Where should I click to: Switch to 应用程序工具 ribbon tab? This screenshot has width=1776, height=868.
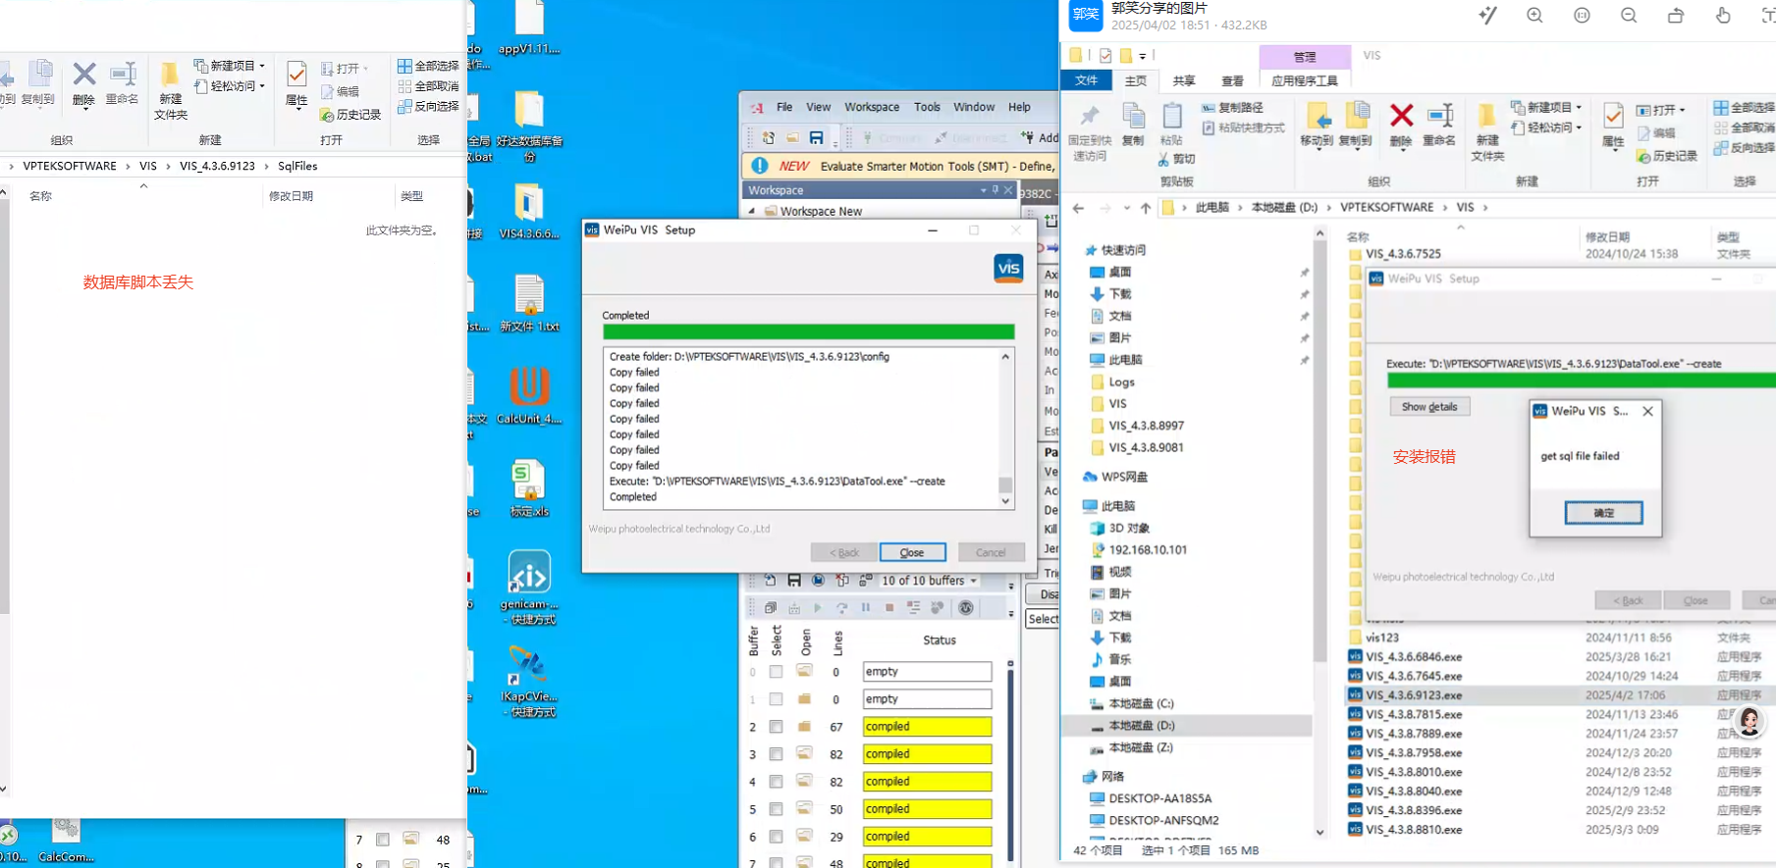click(1305, 80)
